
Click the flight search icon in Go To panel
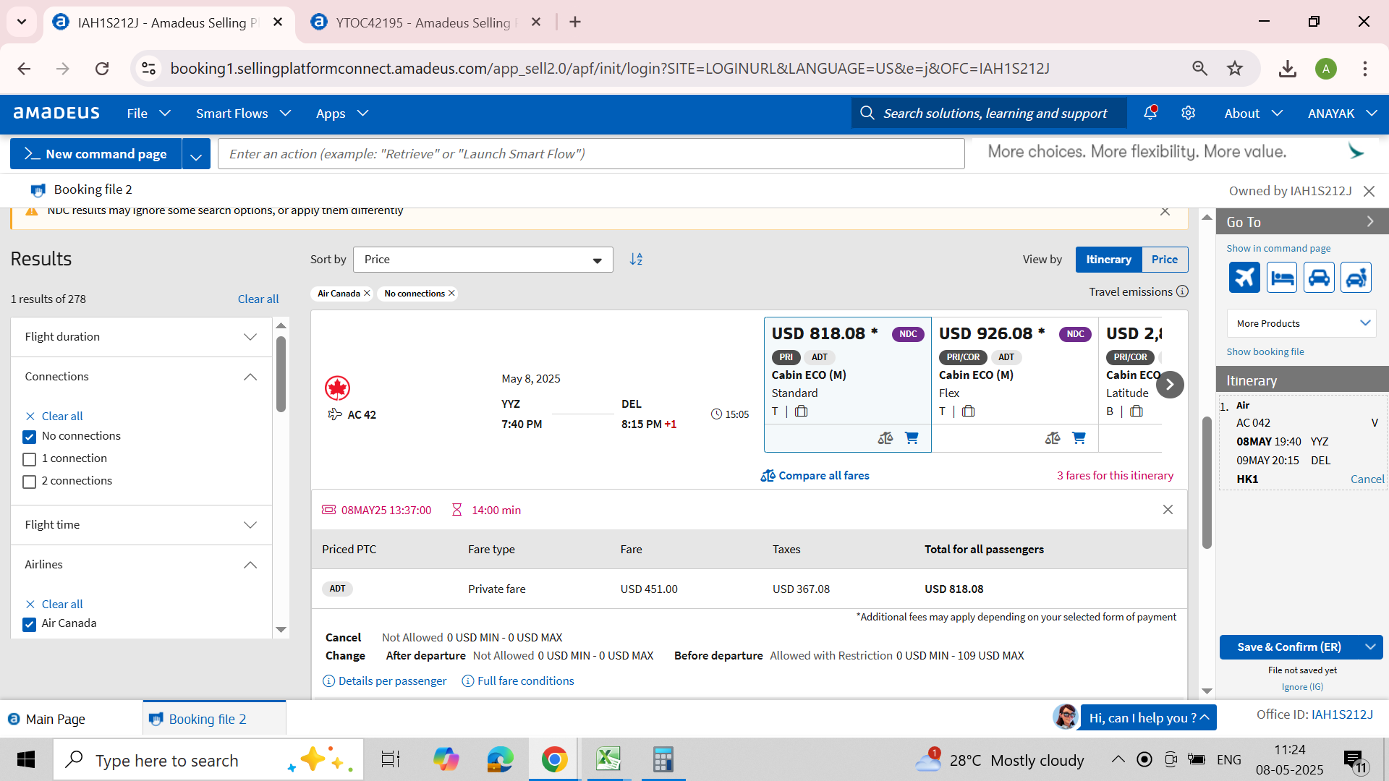pos(1244,278)
